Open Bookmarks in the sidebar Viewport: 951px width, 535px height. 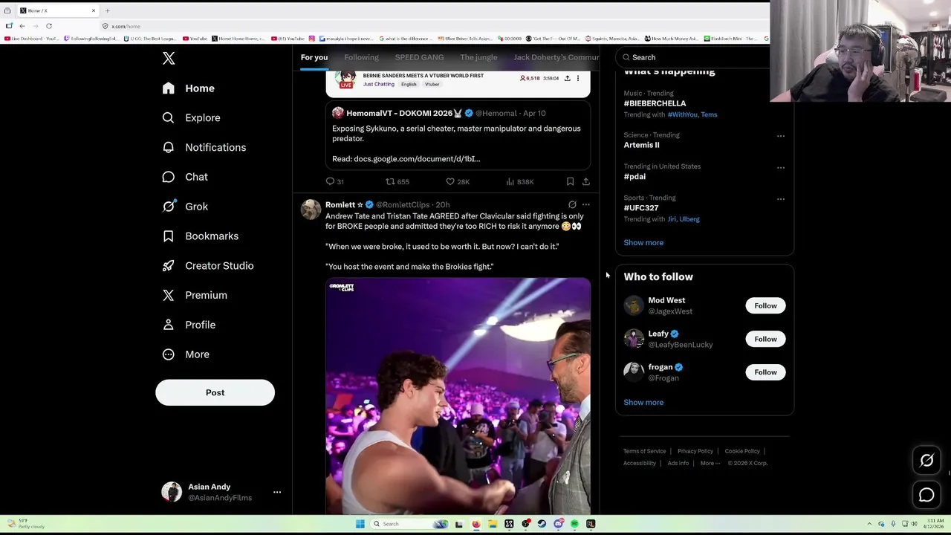tap(201, 236)
